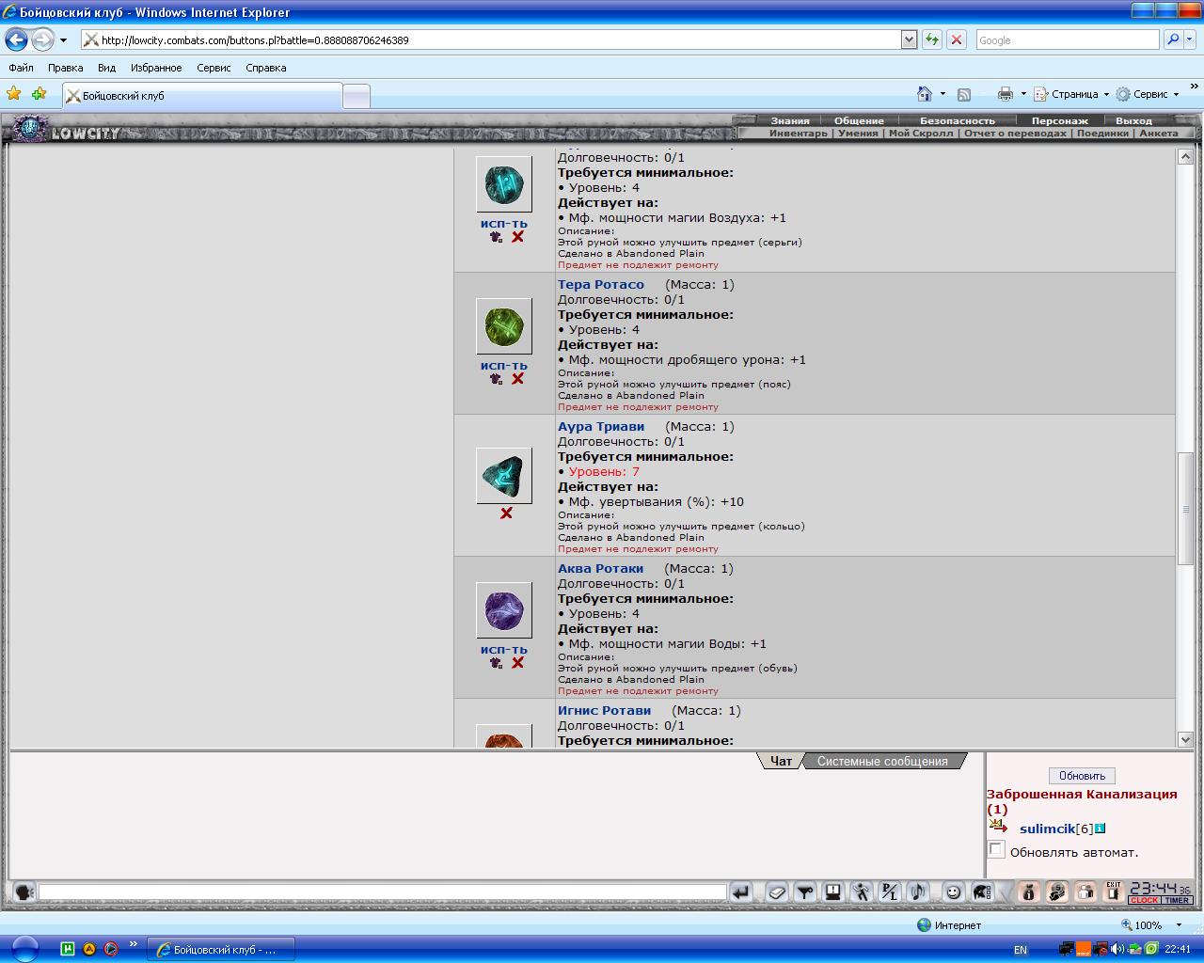Click the P/L icon in chat bar
This screenshot has width=1204, height=963.
(890, 892)
